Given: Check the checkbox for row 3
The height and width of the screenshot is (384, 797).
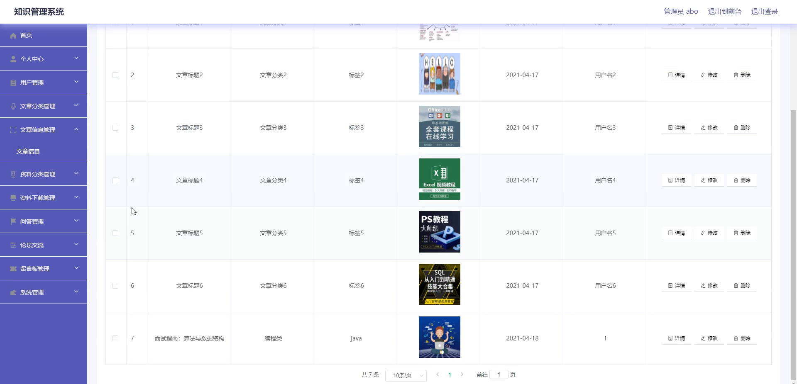Looking at the screenshot, I should tap(115, 128).
